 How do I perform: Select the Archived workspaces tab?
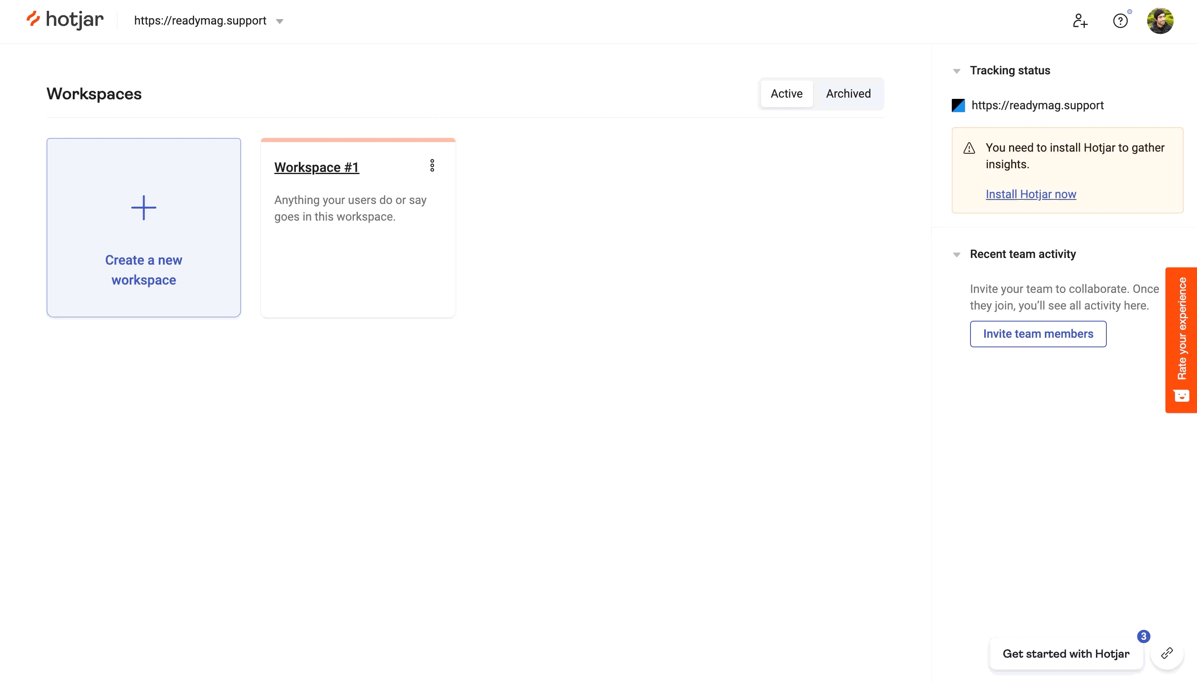click(x=848, y=93)
